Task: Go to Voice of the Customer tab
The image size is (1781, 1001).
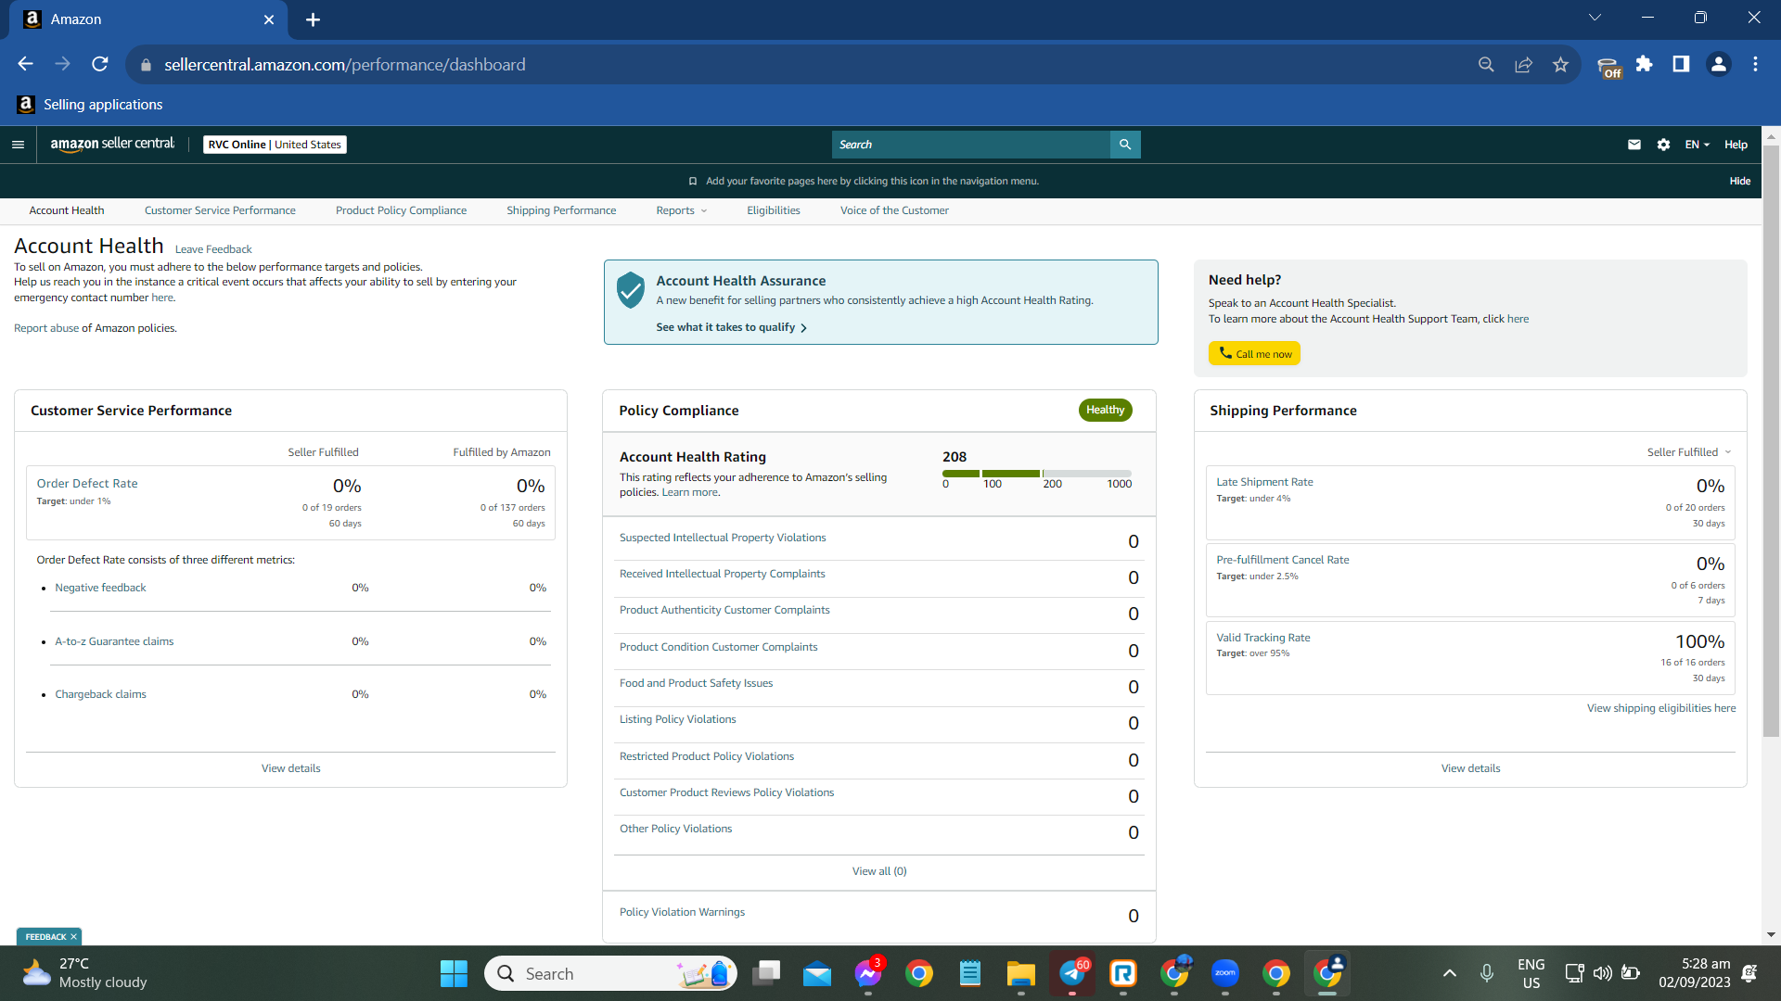Action: coord(894,210)
